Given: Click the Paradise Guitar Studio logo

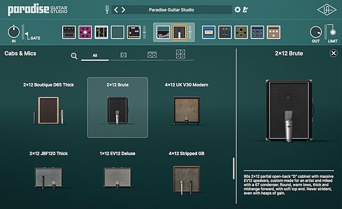Looking at the screenshot, I should point(38,10).
